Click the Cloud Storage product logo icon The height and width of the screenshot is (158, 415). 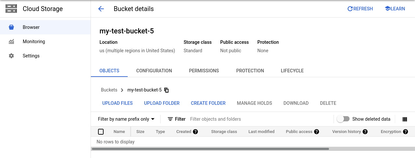click(11, 9)
